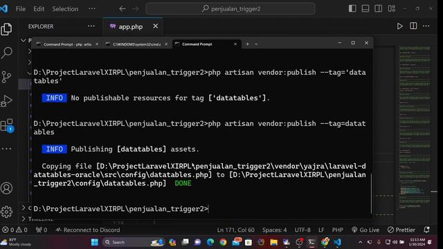Image resolution: width=443 pixels, height=249 pixels.
Task: Collapse the project root folder in Explorer
Action: (x=24, y=41)
